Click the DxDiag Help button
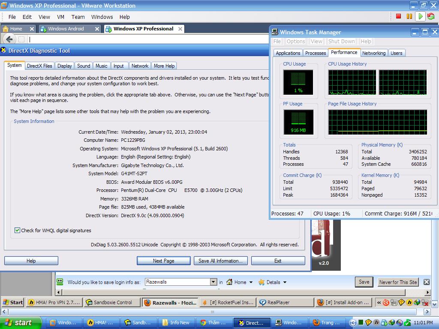 pos(31,261)
